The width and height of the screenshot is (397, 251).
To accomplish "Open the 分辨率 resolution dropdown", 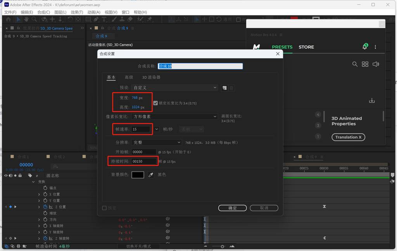I will point(157,143).
